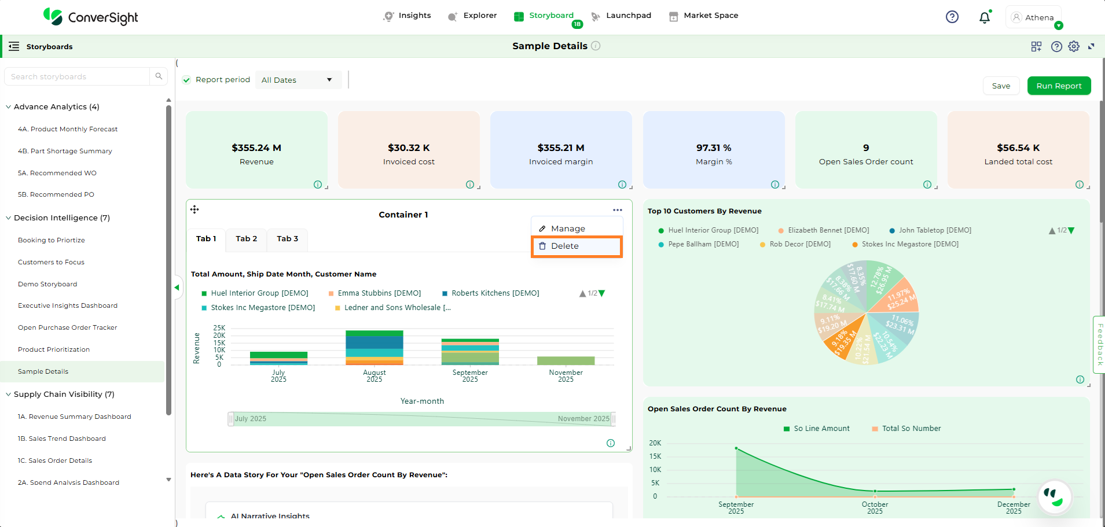
Task: Toggle the Storyboards sidebar hamburger icon
Action: [x=14, y=46]
